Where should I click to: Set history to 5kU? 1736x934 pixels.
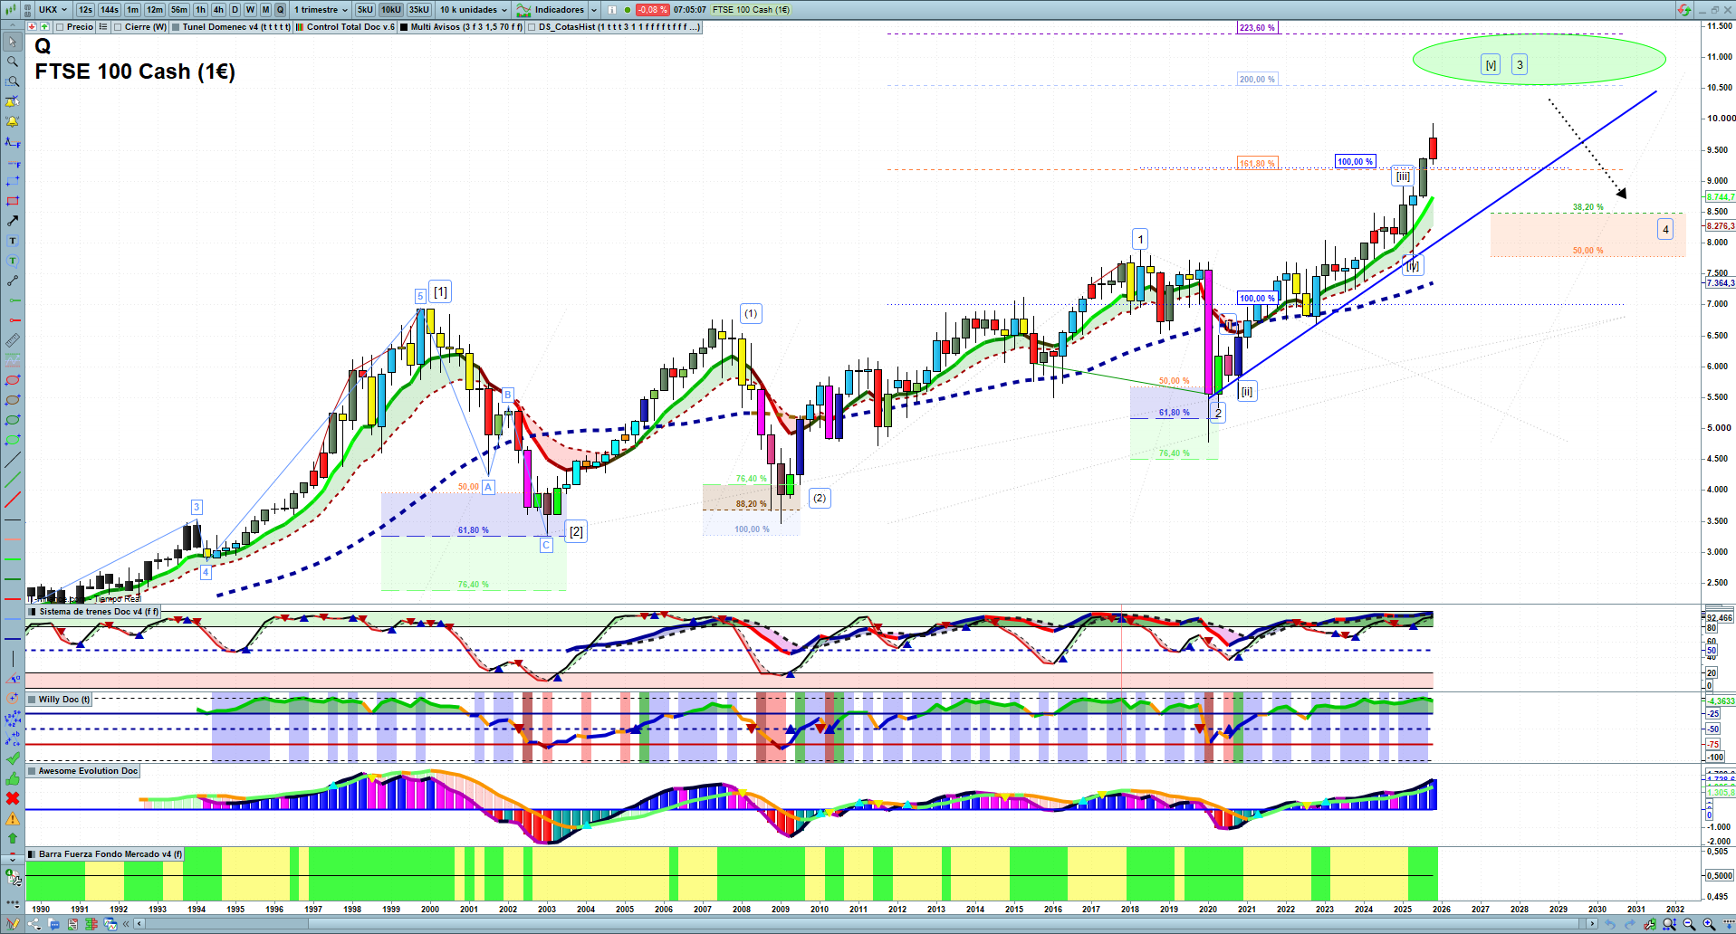pos(365,10)
